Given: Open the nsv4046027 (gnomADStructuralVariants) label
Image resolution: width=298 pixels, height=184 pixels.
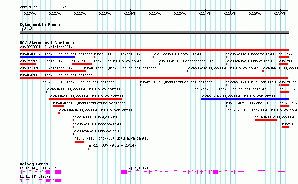Looking at the screenshot, I should click(57, 54).
